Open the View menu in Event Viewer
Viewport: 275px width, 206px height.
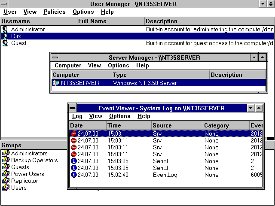[x=95, y=116]
